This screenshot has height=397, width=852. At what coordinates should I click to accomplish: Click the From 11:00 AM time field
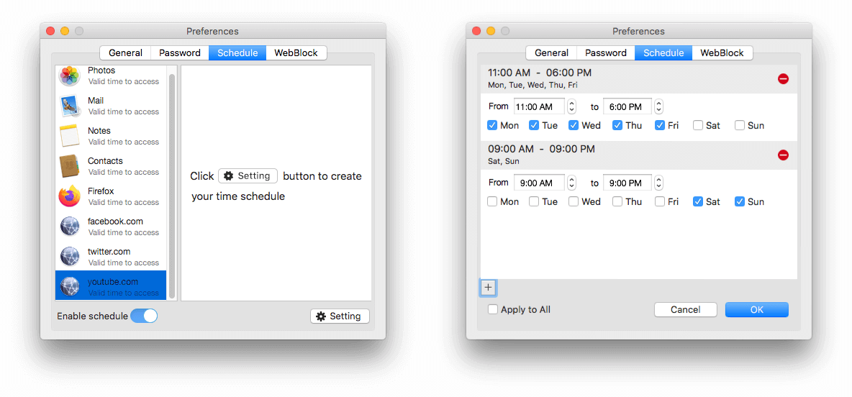click(539, 106)
